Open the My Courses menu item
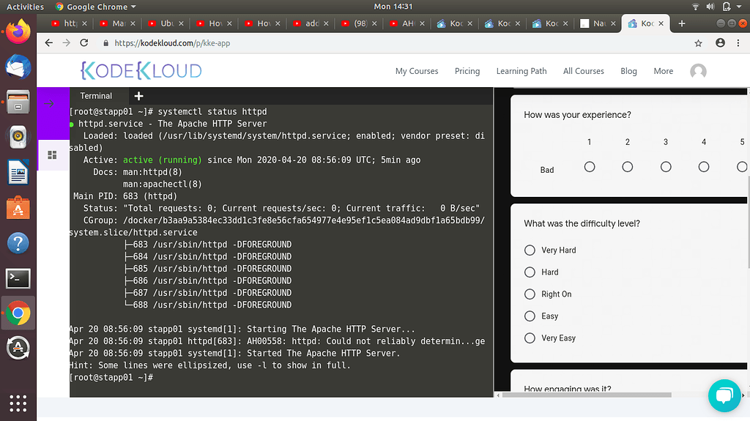Image resolution: width=750 pixels, height=421 pixels. (416, 71)
